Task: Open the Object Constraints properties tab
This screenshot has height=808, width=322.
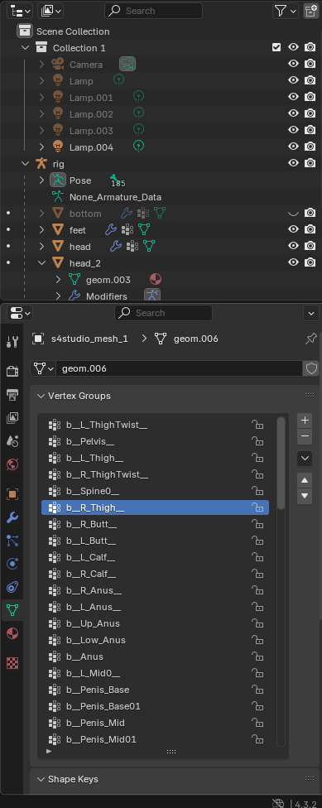Action: [12, 588]
